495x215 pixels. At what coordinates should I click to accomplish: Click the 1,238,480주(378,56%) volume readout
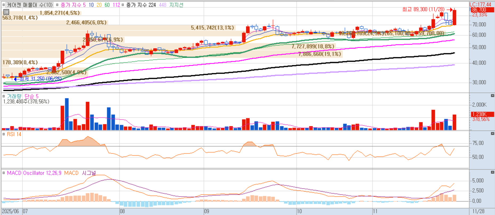26,101
